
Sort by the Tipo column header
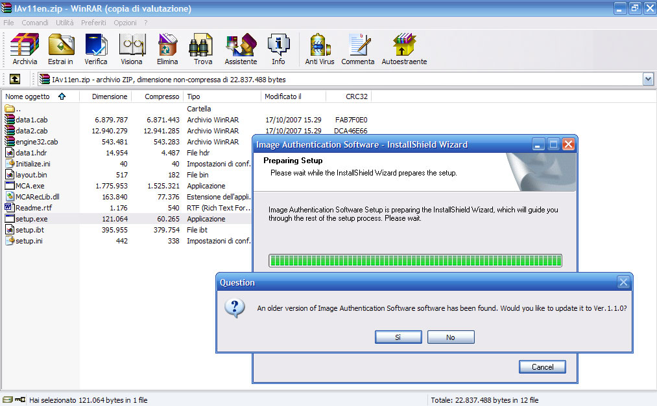[222, 96]
